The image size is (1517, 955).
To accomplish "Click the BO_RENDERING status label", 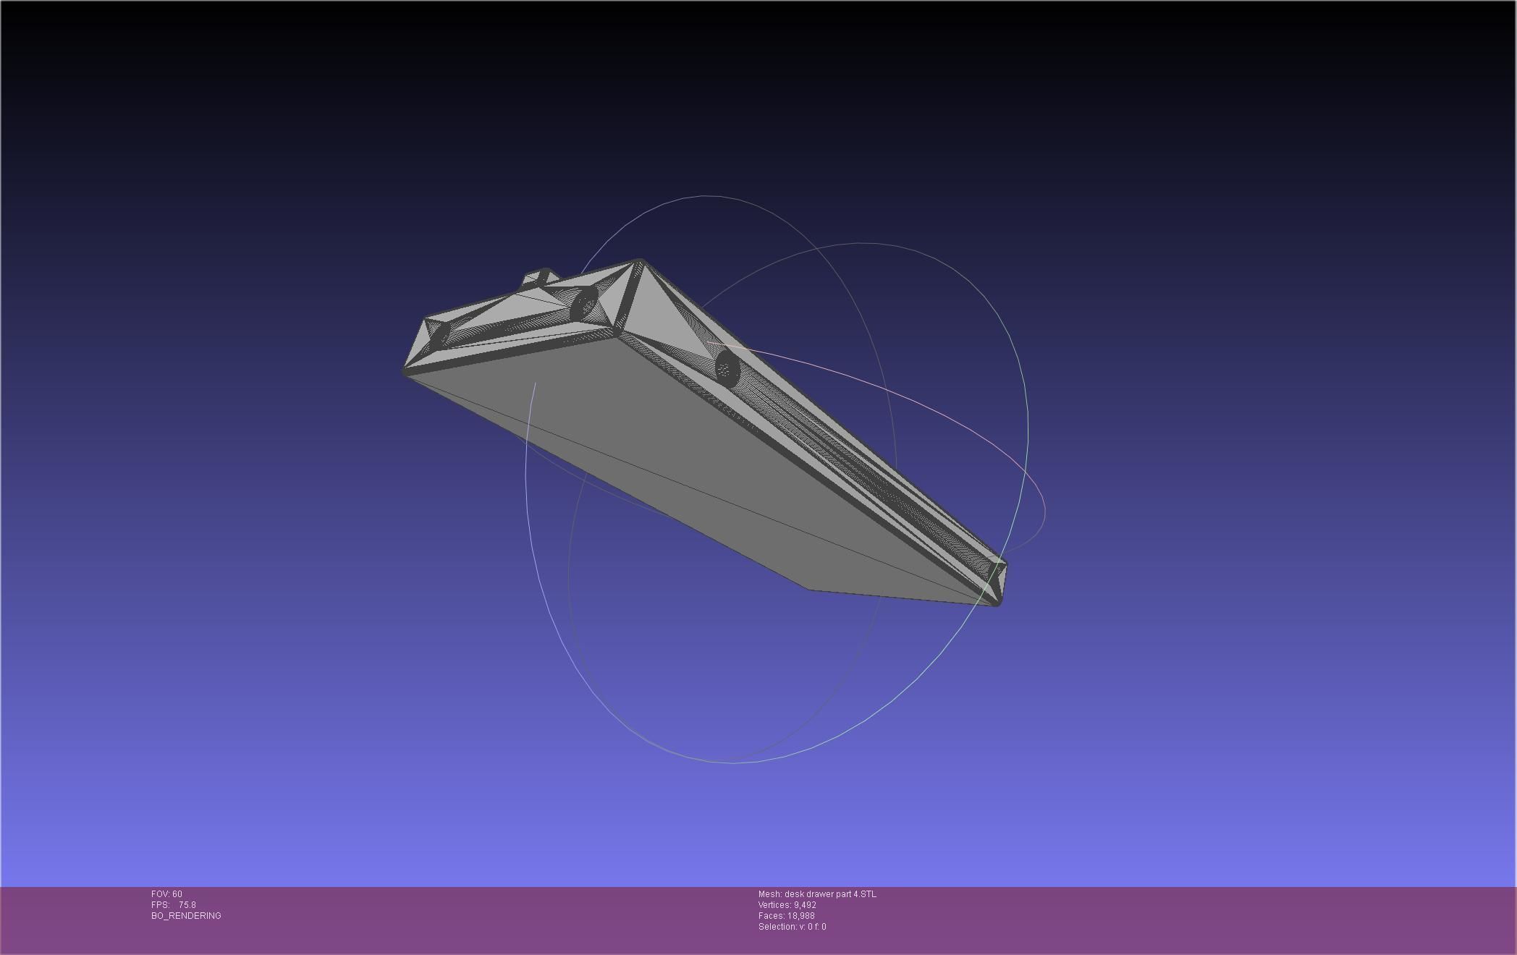I will (x=186, y=916).
